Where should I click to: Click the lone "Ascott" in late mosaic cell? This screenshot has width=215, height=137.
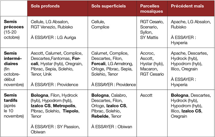(146, 95)
